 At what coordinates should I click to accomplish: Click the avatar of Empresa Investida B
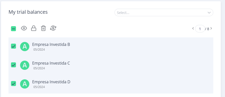tap(25, 46)
